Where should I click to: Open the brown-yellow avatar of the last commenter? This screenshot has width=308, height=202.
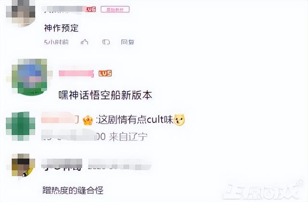(23, 165)
